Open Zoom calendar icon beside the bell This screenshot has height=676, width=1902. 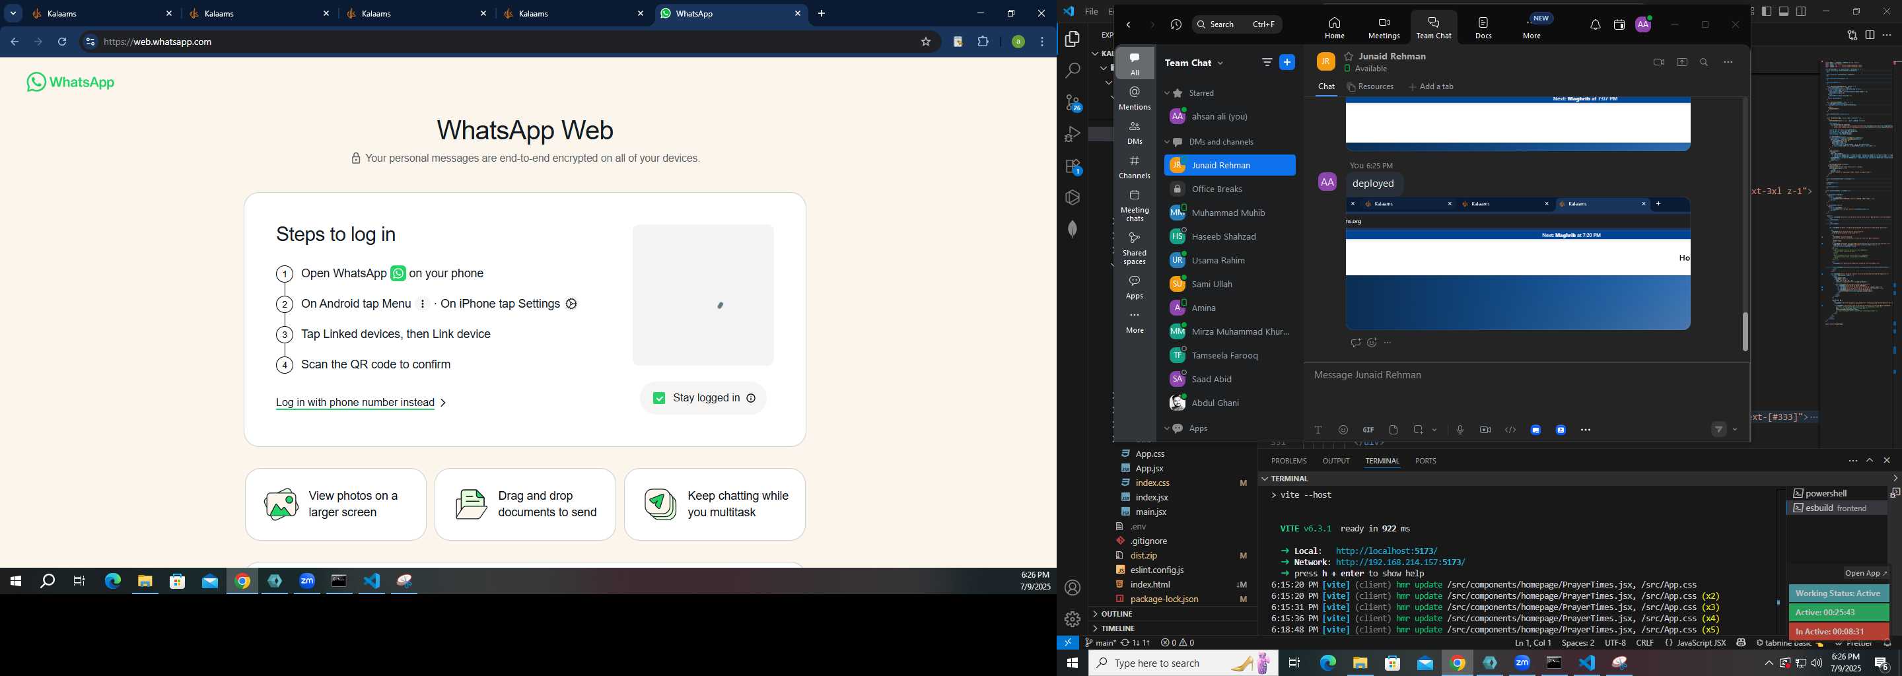coord(1619,24)
